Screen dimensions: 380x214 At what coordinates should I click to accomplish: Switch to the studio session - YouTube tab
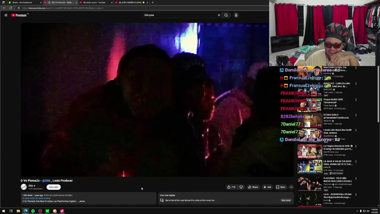tap(96, 2)
